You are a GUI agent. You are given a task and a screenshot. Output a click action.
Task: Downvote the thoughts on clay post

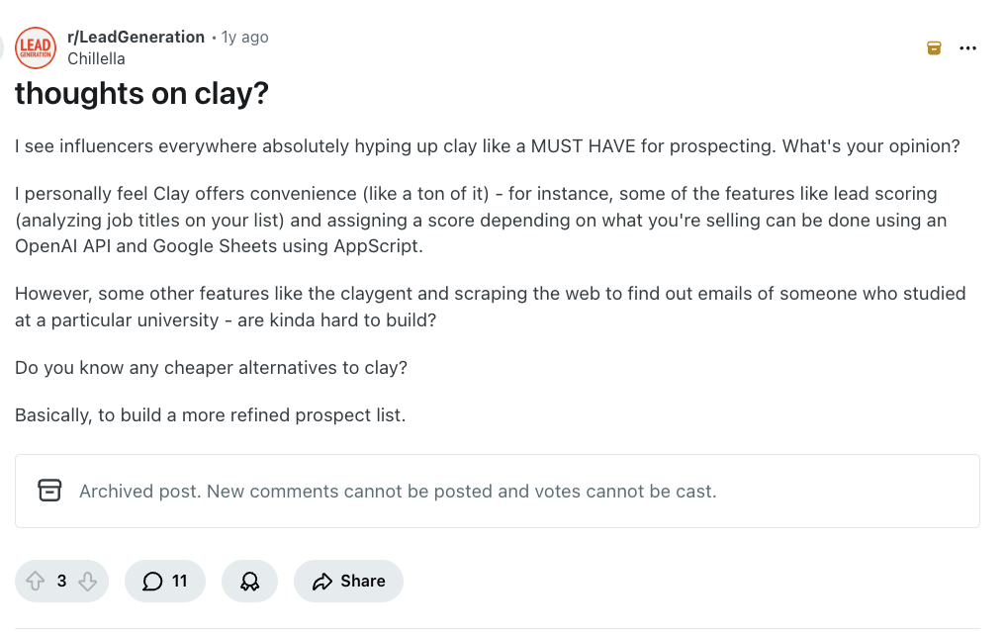click(89, 581)
